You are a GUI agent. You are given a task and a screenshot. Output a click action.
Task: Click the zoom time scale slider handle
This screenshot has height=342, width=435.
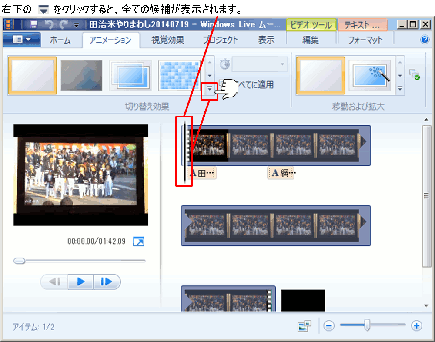367,325
